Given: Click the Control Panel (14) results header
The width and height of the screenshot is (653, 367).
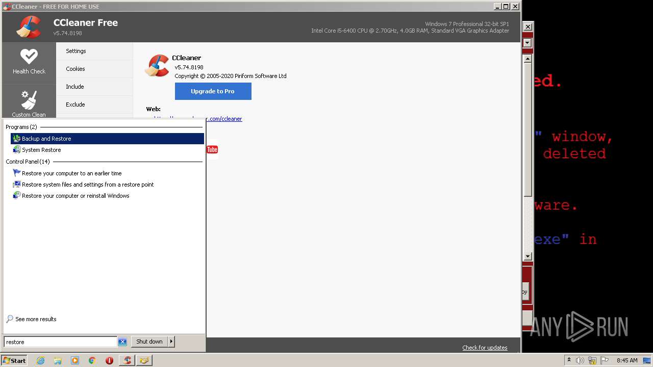Looking at the screenshot, I should tap(28, 162).
